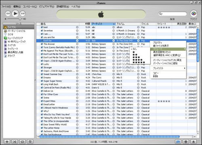Viewport: 202px width, 145px height.
Task: Uncheck the checkbox for song best
Action: [42, 27]
